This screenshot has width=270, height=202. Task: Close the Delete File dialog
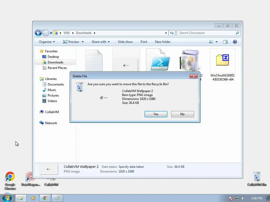[x=194, y=76]
